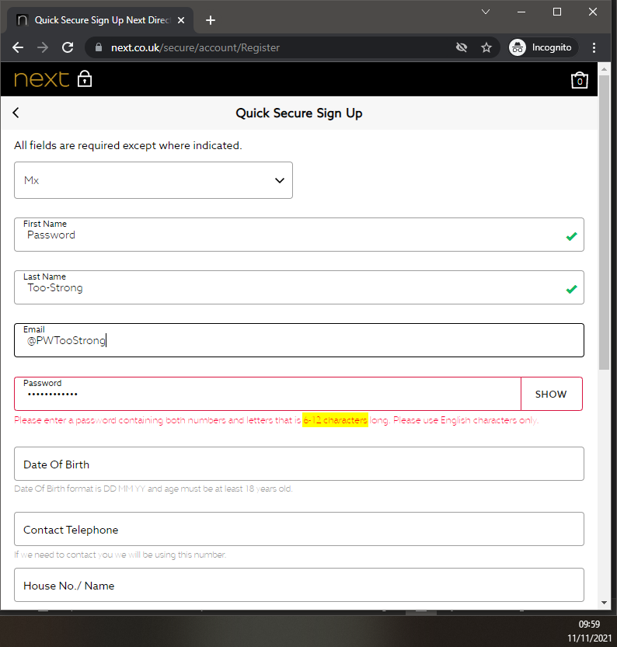
Task: Open the shopping bag icon
Action: click(580, 80)
